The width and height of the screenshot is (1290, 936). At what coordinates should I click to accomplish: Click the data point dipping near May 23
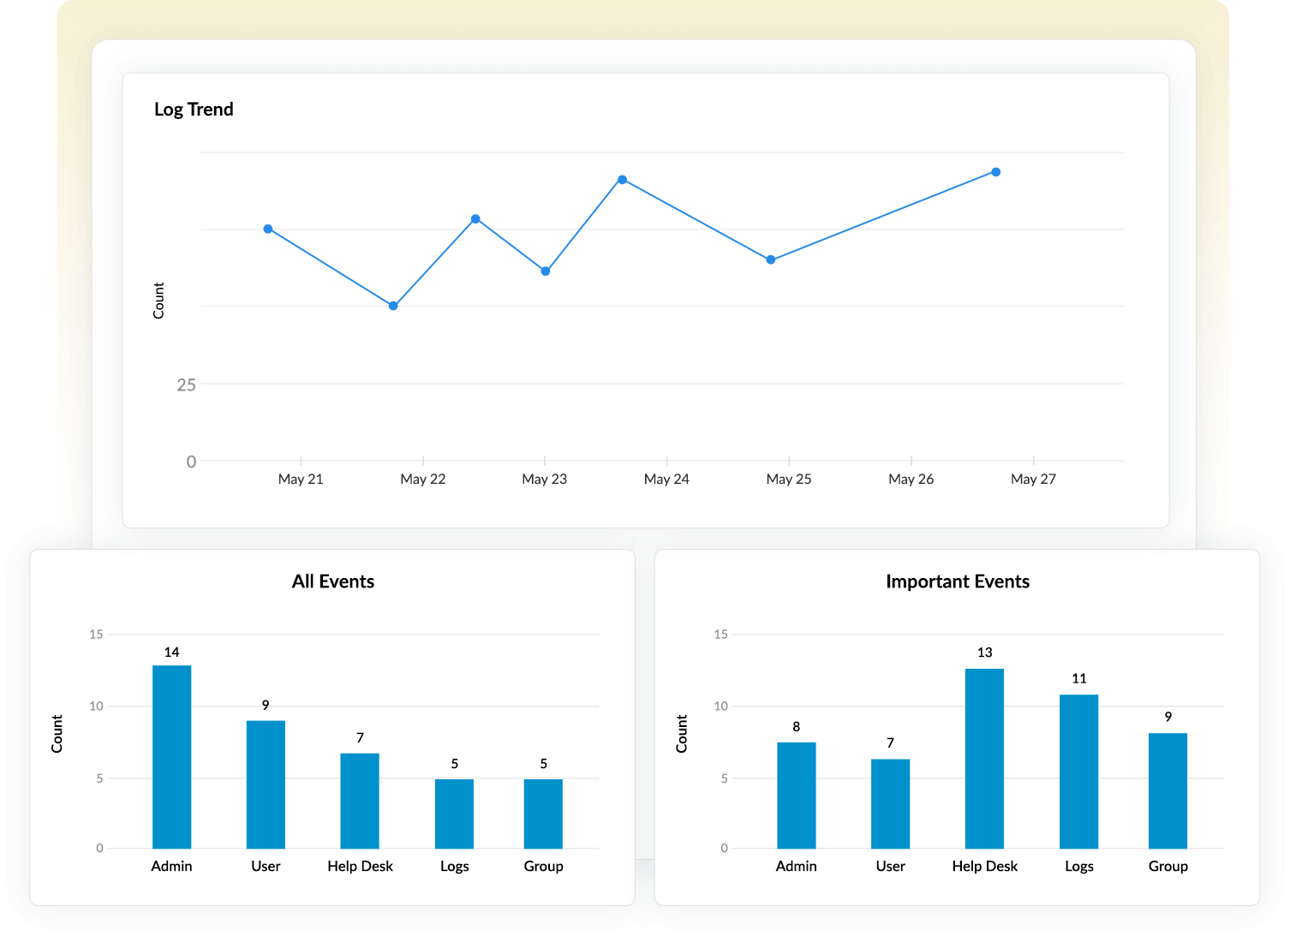[546, 271]
